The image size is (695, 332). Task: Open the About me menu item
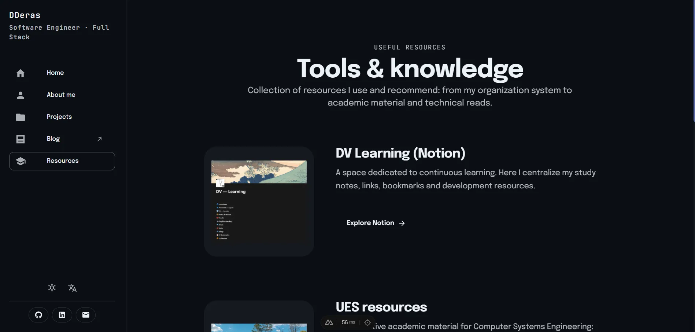click(x=62, y=95)
